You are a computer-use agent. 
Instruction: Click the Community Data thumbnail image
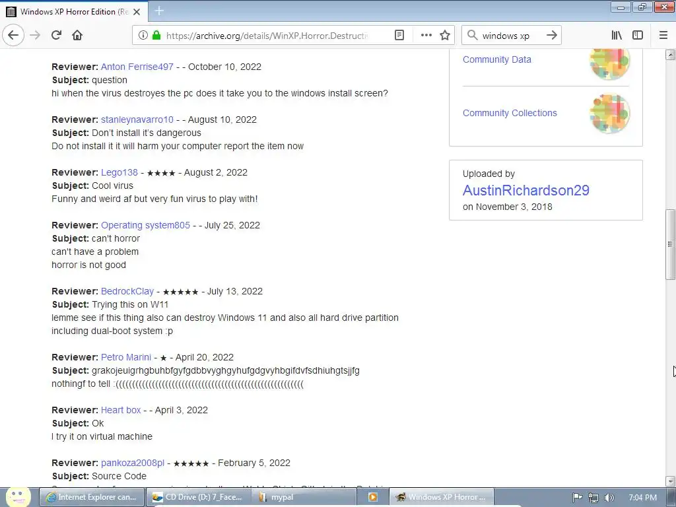click(609, 64)
